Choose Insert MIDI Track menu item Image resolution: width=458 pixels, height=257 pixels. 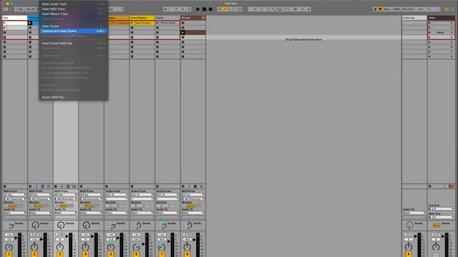click(74, 9)
